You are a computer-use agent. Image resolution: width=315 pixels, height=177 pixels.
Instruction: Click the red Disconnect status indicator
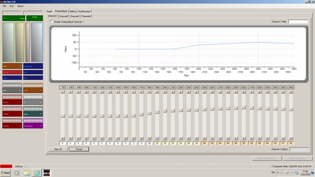click(6, 166)
